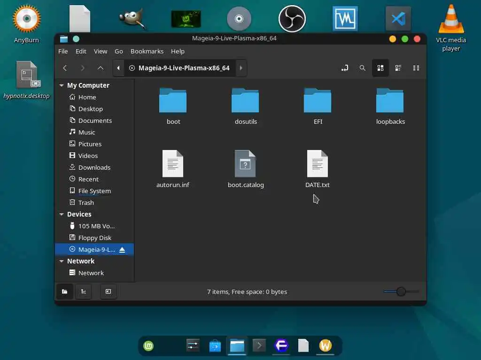Click the teal dot button in title bar
Screen dimensions: 481x360
tap(76, 39)
